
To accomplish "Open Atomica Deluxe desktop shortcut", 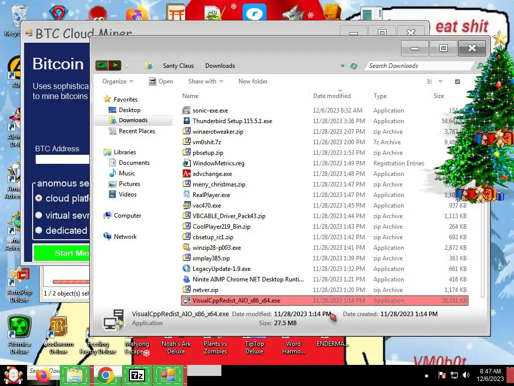I will click(20, 335).
